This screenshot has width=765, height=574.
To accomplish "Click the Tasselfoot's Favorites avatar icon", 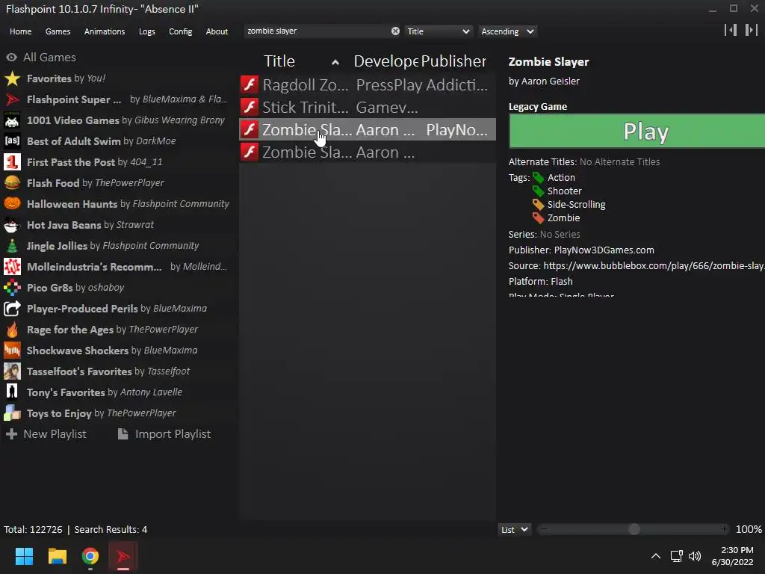I will coord(12,371).
